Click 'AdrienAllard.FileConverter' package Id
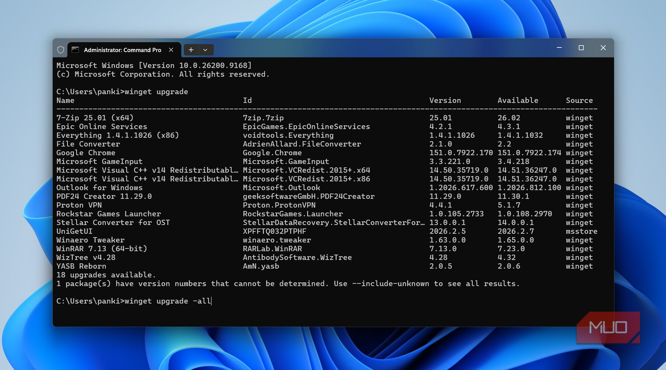Viewport: 666px width, 370px height. coord(302,144)
